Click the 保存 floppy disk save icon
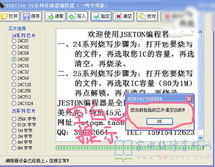This screenshot has height=167, width=215. (x=26, y=16)
